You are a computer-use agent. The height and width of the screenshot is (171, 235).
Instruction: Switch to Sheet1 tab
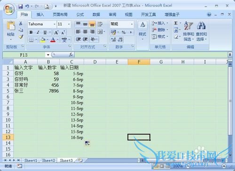31,161
